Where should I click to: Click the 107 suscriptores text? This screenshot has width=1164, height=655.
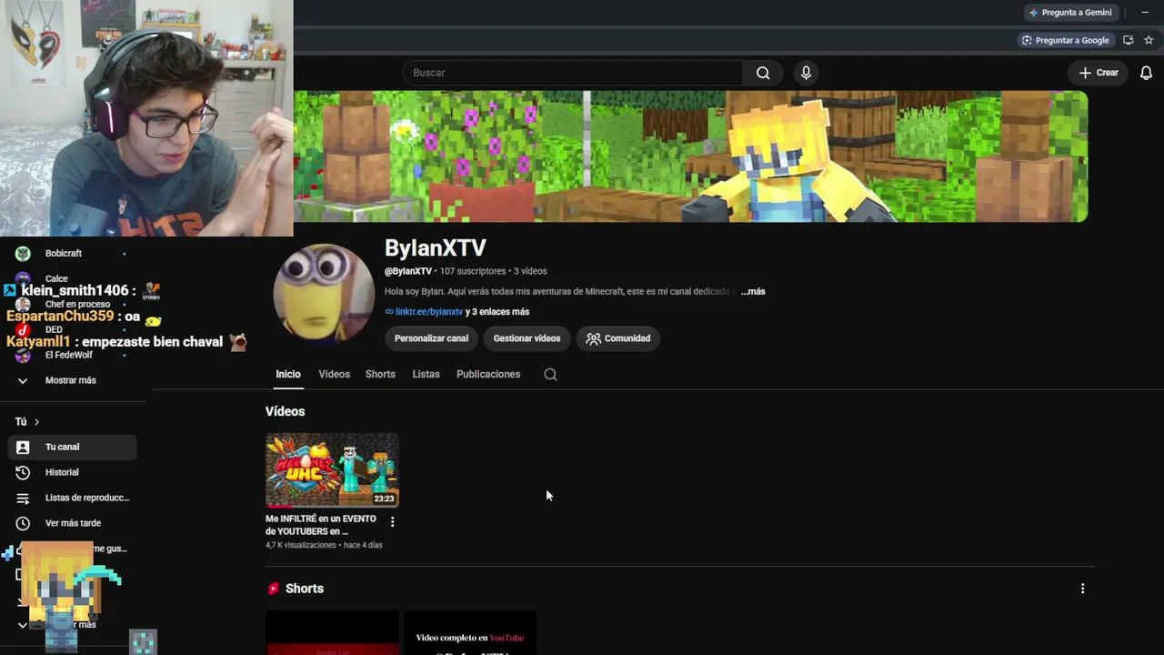tap(473, 271)
